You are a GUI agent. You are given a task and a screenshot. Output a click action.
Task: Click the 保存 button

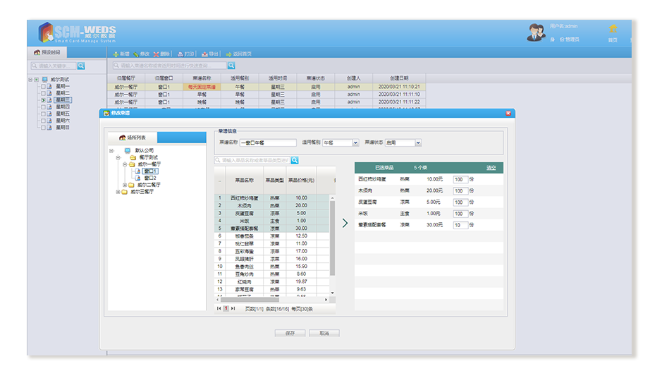pos(290,333)
